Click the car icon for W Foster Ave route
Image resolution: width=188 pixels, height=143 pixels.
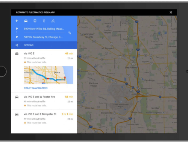click(17, 97)
